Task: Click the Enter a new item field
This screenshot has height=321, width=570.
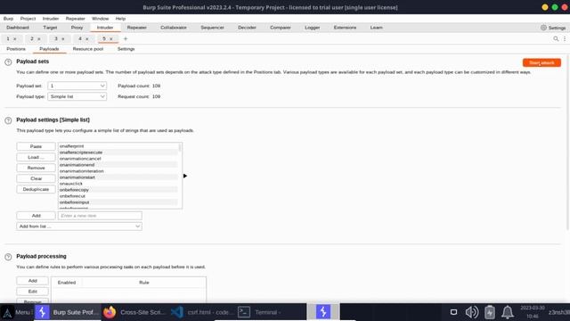Action: (x=100, y=216)
